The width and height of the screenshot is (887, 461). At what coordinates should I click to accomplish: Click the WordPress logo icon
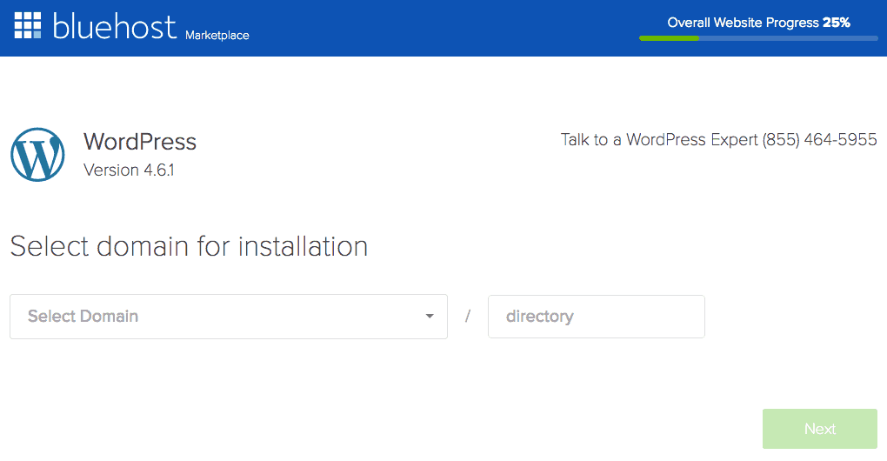coord(38,155)
